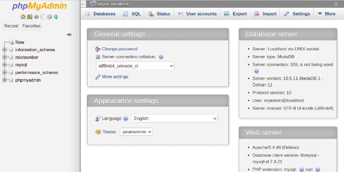Open the Export tab

tap(235, 14)
